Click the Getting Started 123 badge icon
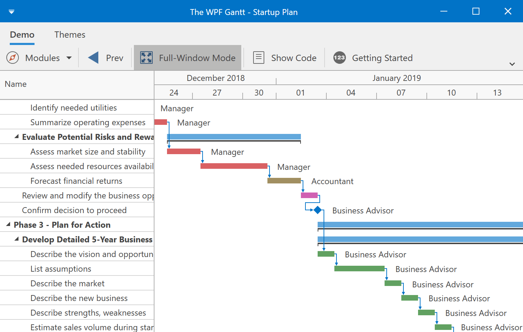 pyautogui.click(x=339, y=58)
